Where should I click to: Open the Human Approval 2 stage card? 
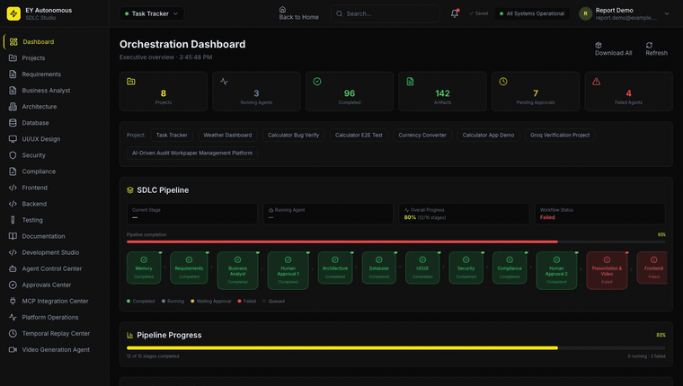[x=556, y=270]
